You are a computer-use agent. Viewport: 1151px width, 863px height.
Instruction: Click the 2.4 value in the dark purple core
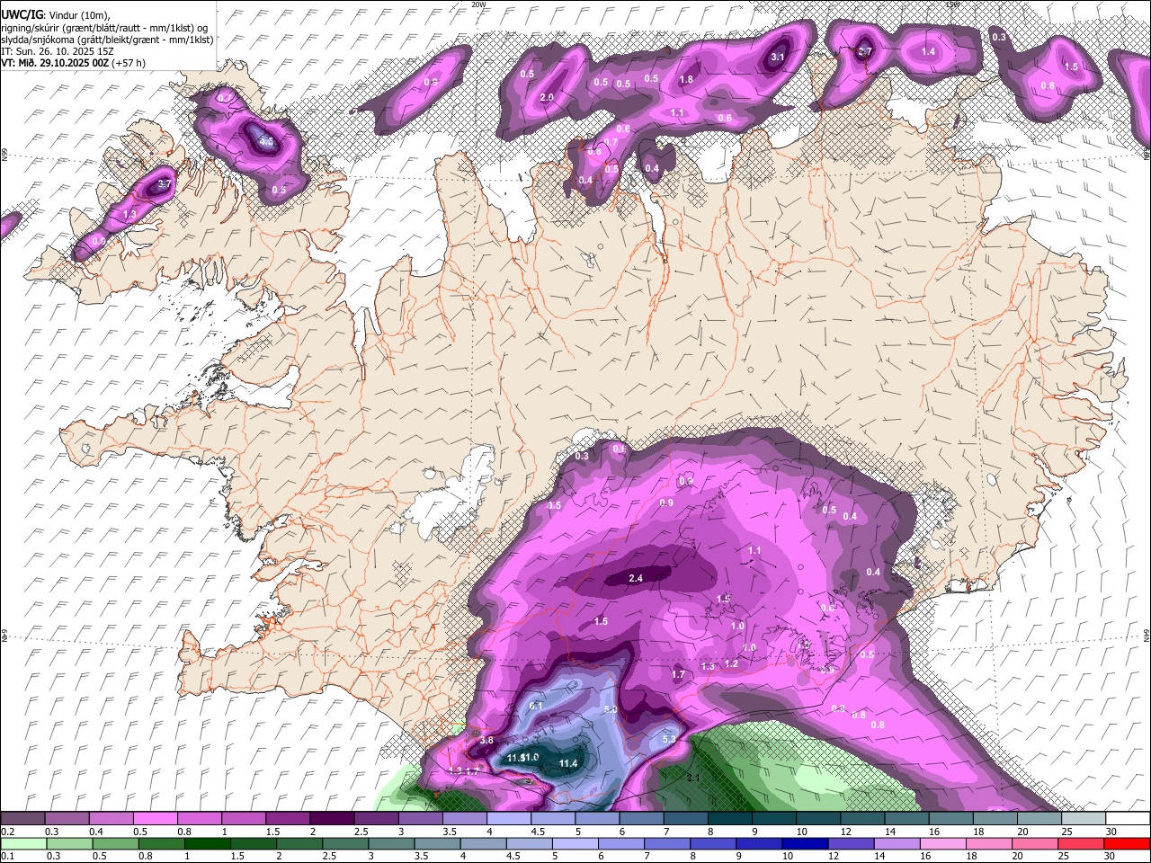635,578
